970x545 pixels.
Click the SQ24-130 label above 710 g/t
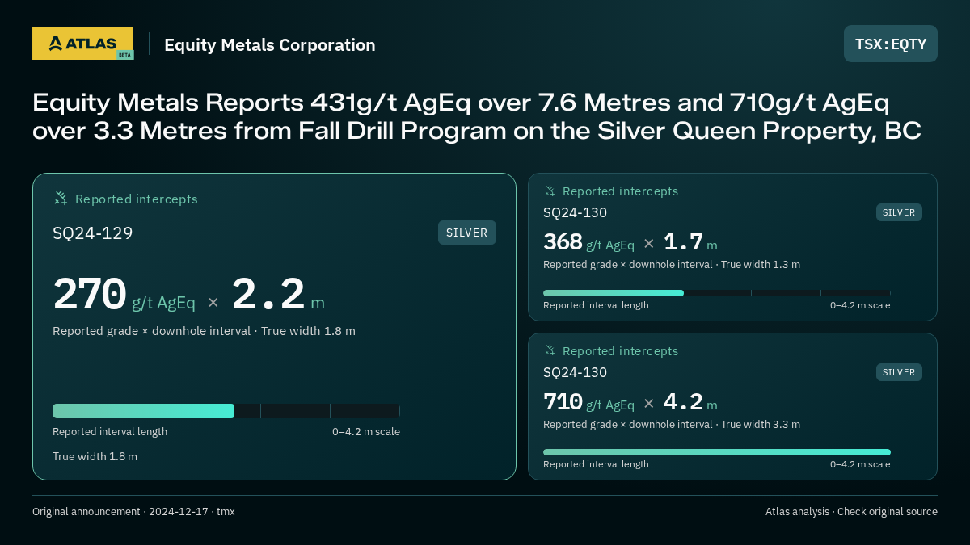575,372
